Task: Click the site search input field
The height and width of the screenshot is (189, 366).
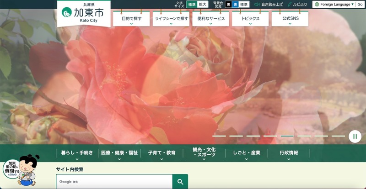Action: (114, 182)
